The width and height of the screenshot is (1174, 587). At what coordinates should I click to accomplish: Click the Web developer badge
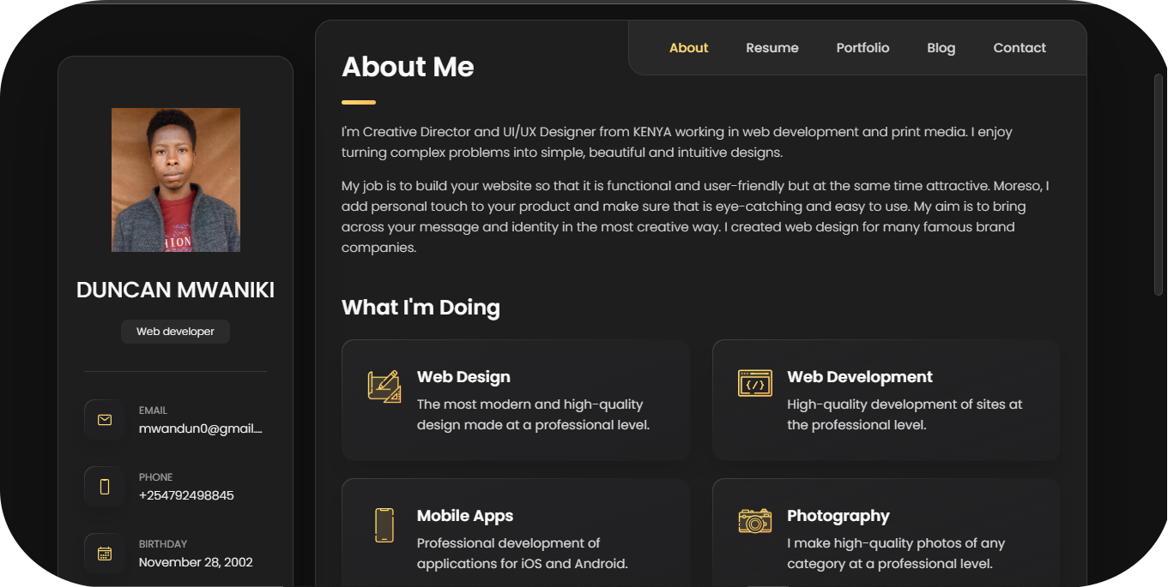(x=175, y=332)
